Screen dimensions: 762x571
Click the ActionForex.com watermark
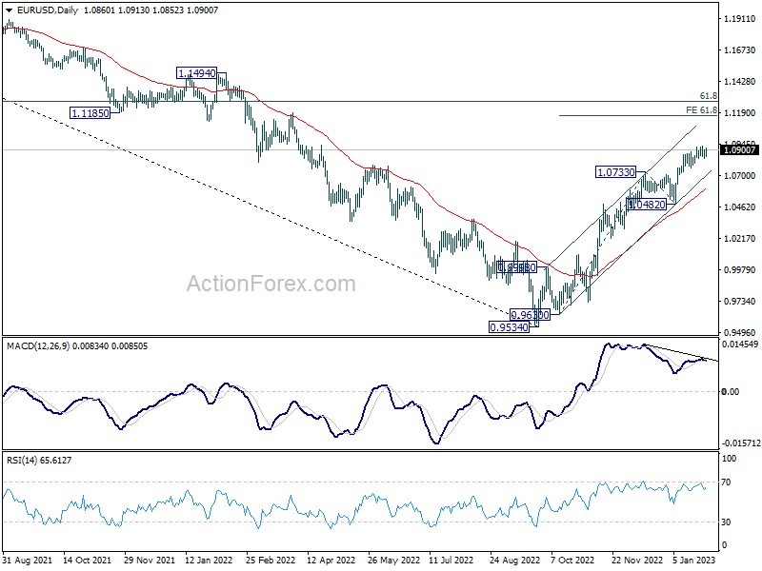pyautogui.click(x=271, y=284)
